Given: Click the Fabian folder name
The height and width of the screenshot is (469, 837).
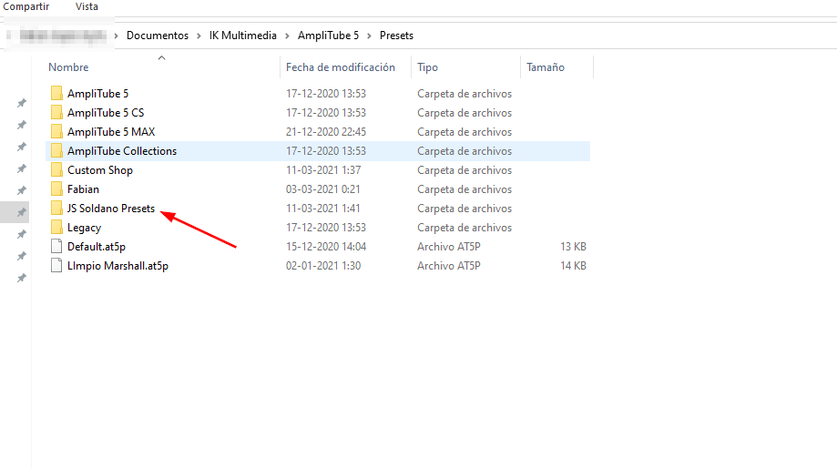Looking at the screenshot, I should (83, 189).
